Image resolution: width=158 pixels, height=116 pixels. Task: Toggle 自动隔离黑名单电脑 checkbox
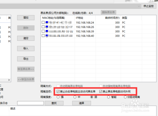pos(58,86)
